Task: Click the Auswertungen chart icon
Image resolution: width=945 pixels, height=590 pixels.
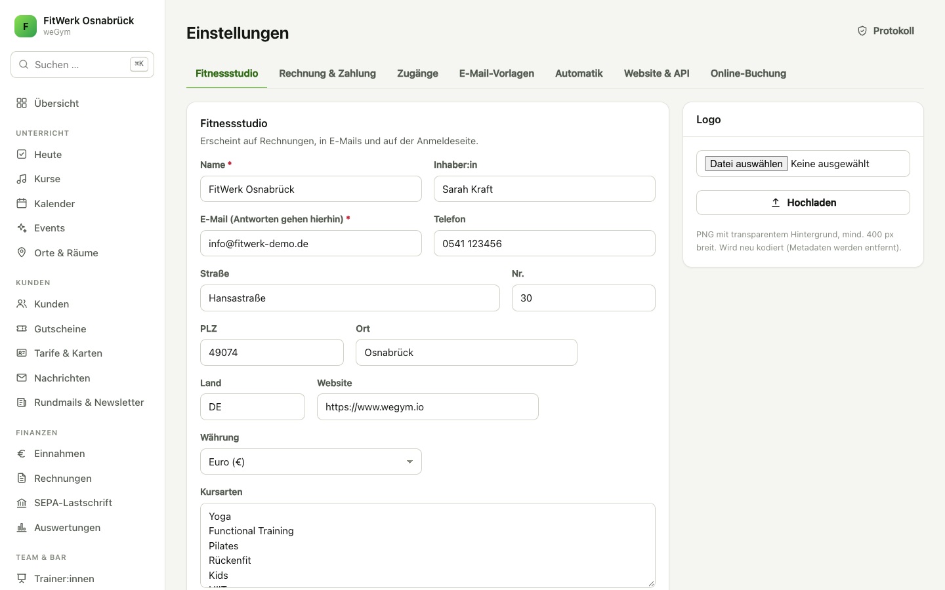Action: 22,527
